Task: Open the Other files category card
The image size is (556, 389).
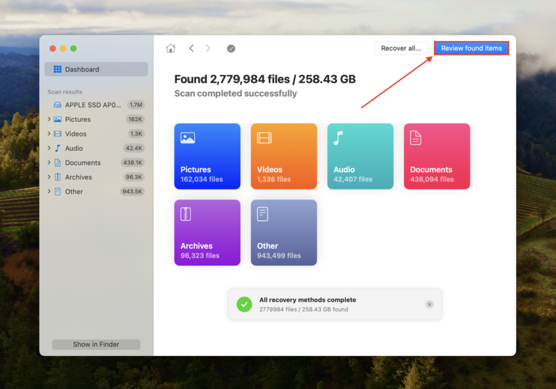Action: 283,232
